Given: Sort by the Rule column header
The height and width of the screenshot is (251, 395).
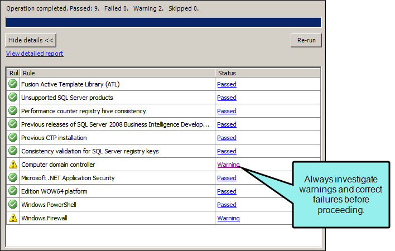Looking at the screenshot, I should click(117, 73).
